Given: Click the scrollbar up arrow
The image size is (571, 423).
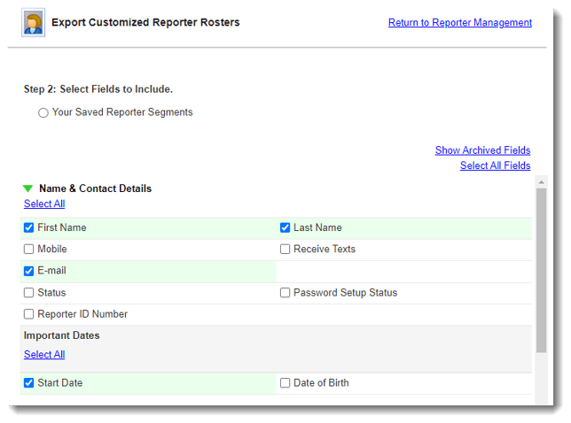Looking at the screenshot, I should pos(541,181).
